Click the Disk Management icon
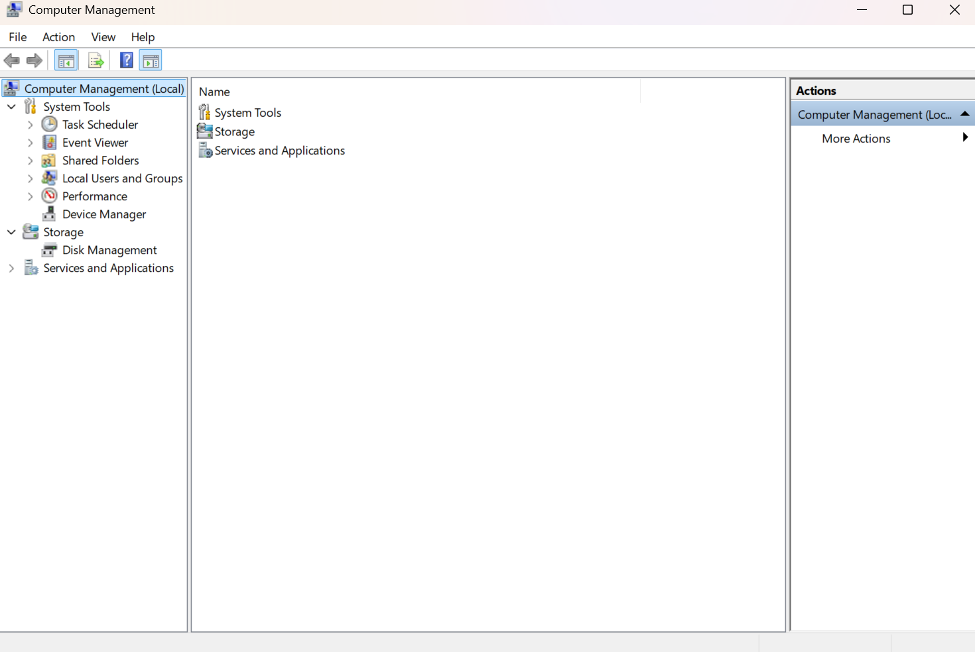975x652 pixels. click(49, 250)
